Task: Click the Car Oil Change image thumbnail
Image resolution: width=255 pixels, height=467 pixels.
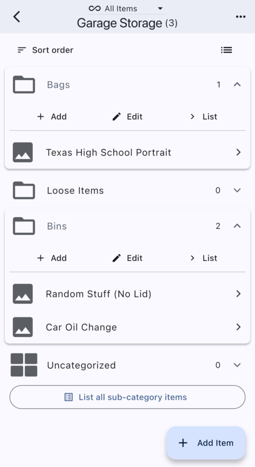Action: (x=23, y=327)
